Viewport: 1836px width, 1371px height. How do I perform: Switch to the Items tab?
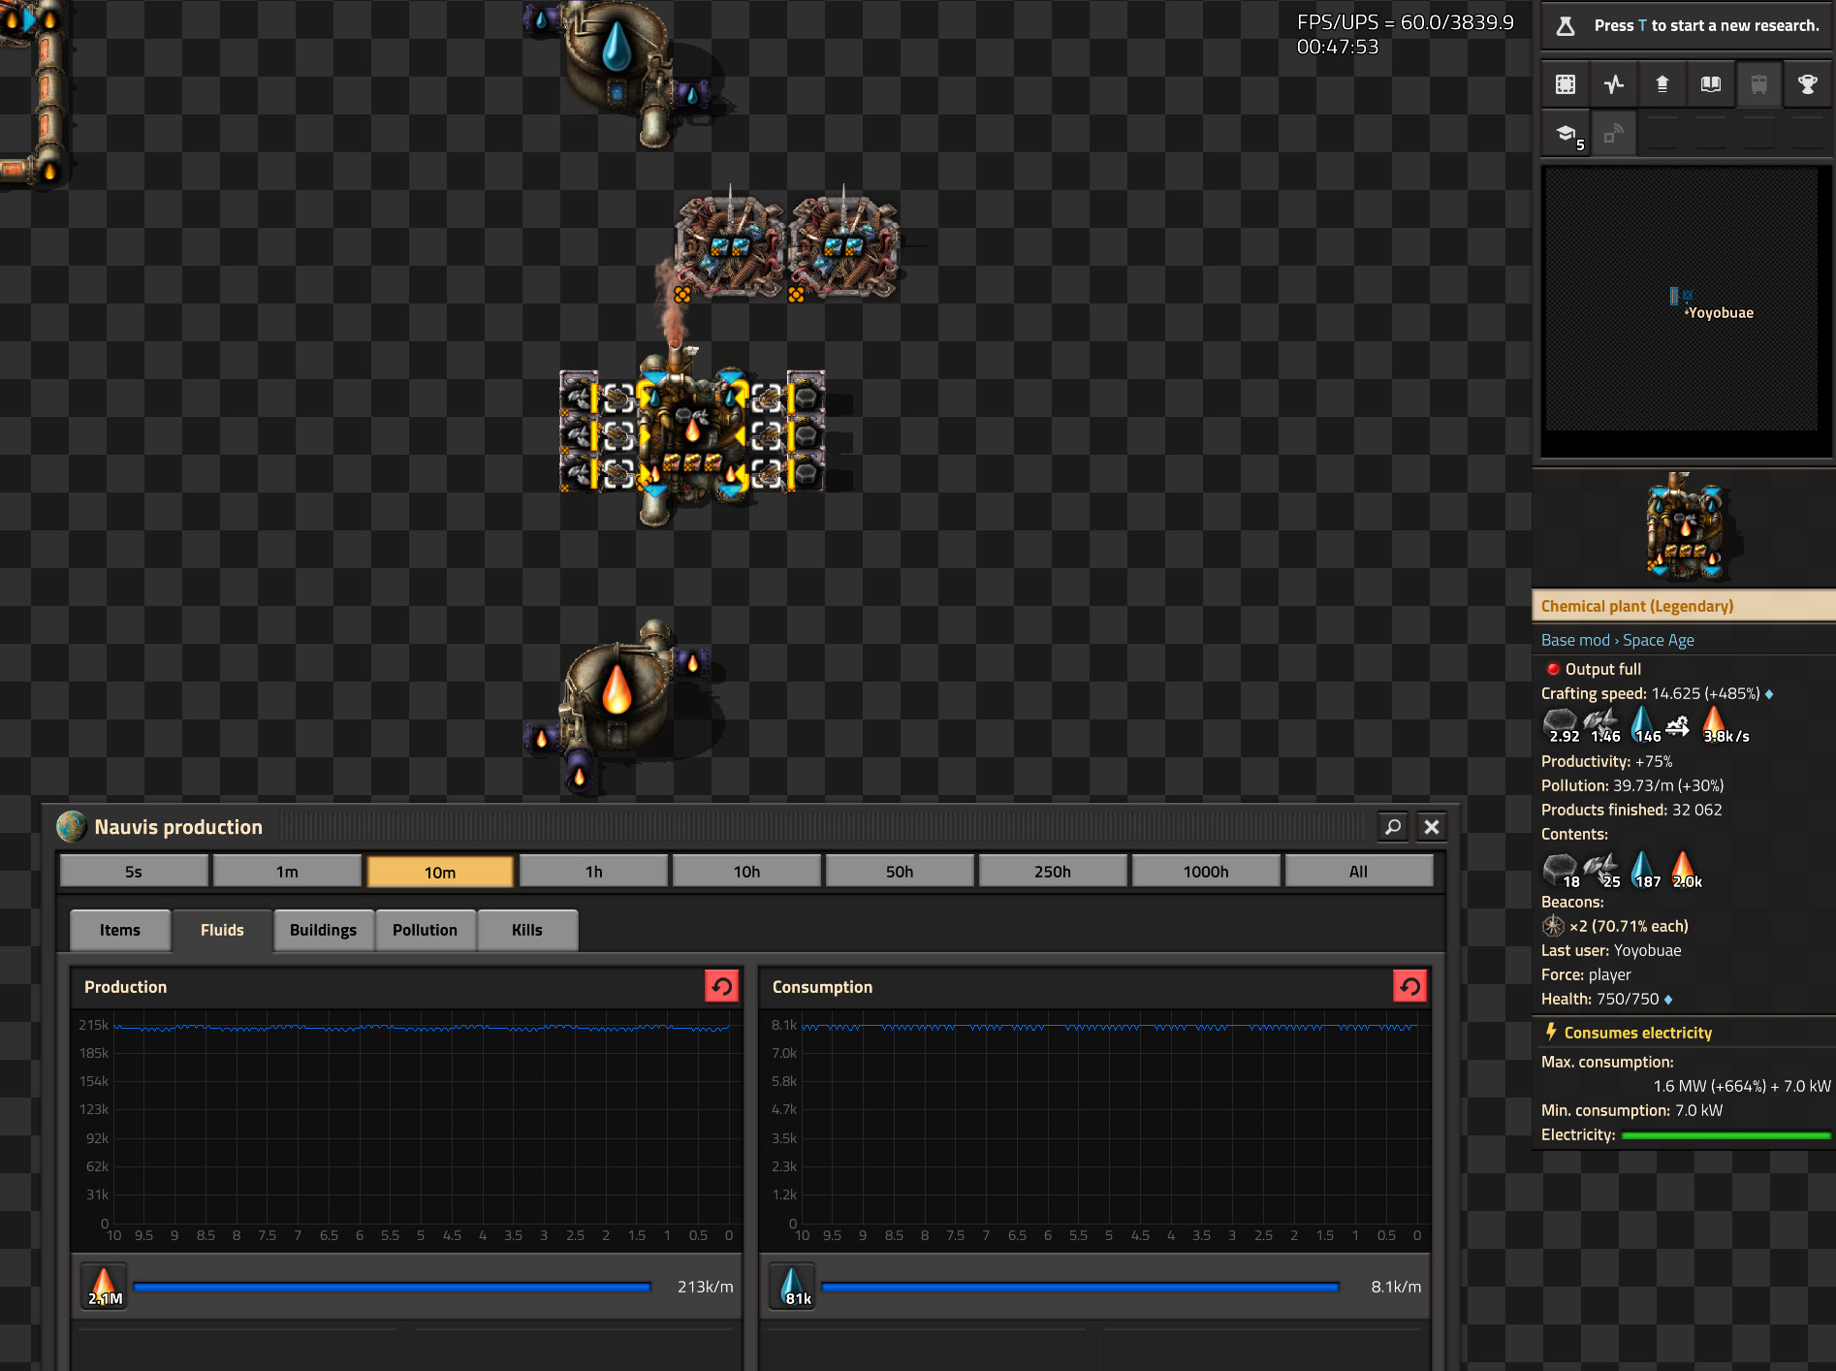point(120,930)
